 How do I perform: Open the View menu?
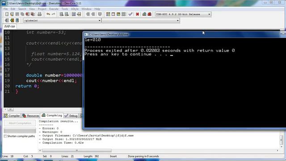[x=32, y=9]
